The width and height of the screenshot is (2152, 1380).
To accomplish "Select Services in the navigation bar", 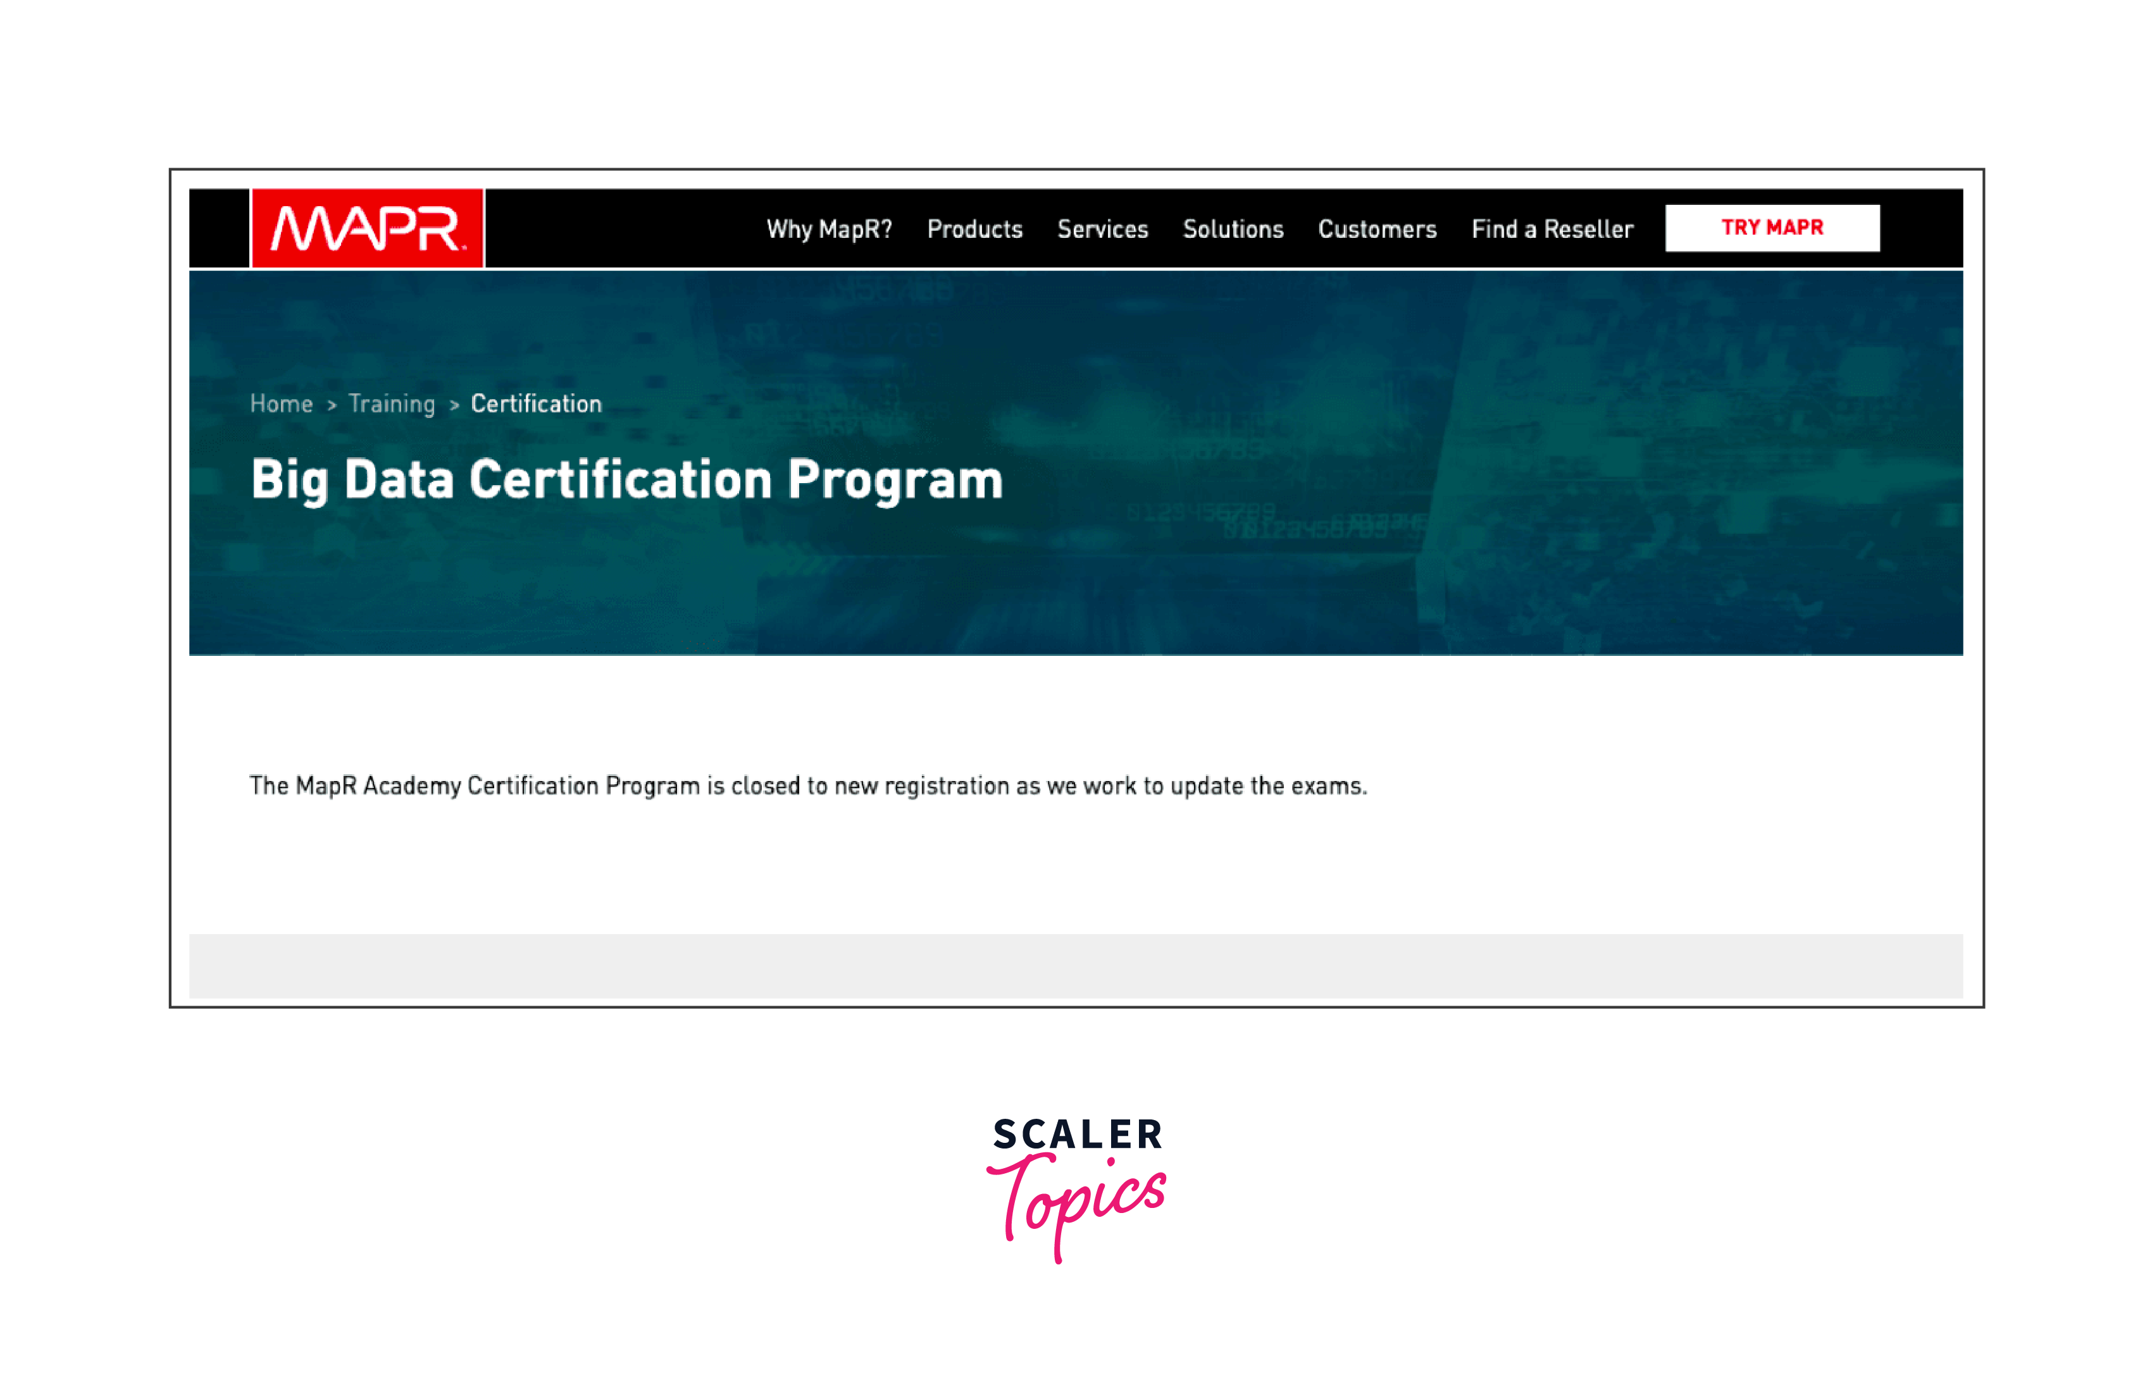I will (x=1102, y=230).
